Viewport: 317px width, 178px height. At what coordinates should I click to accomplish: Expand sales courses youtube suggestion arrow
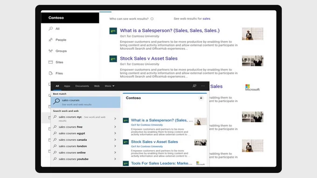pyautogui.click(x=115, y=159)
